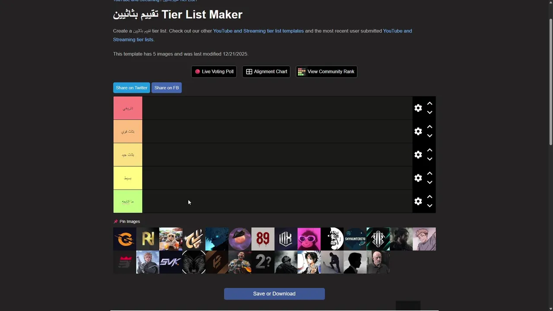553x311 pixels.
Task: Click the page vertical scrollbar
Action: (551, 82)
